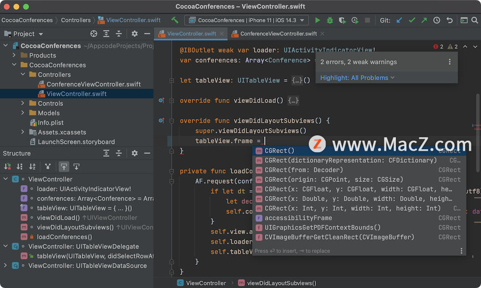Run with coverage shield icon
Viewport: 481px width, 288px height.
click(x=342, y=20)
